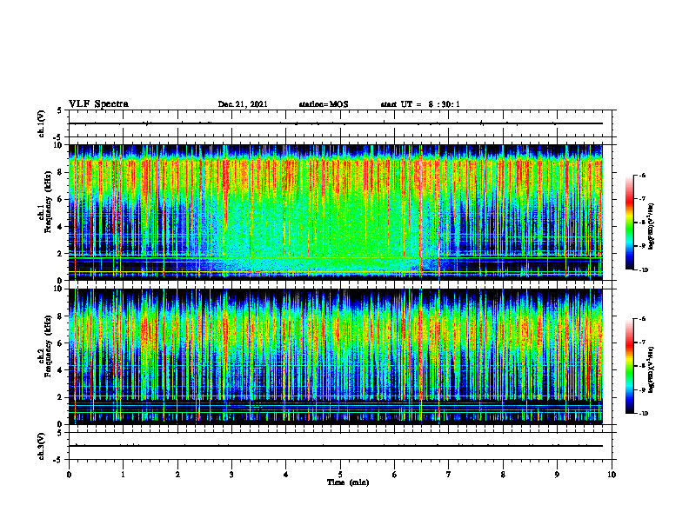The height and width of the screenshot is (532, 689).
Task: Click the "ch.1(V)" axis label at top
Action: pos(42,123)
